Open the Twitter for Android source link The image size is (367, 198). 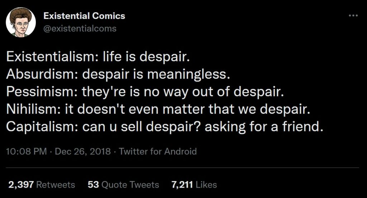(158, 151)
